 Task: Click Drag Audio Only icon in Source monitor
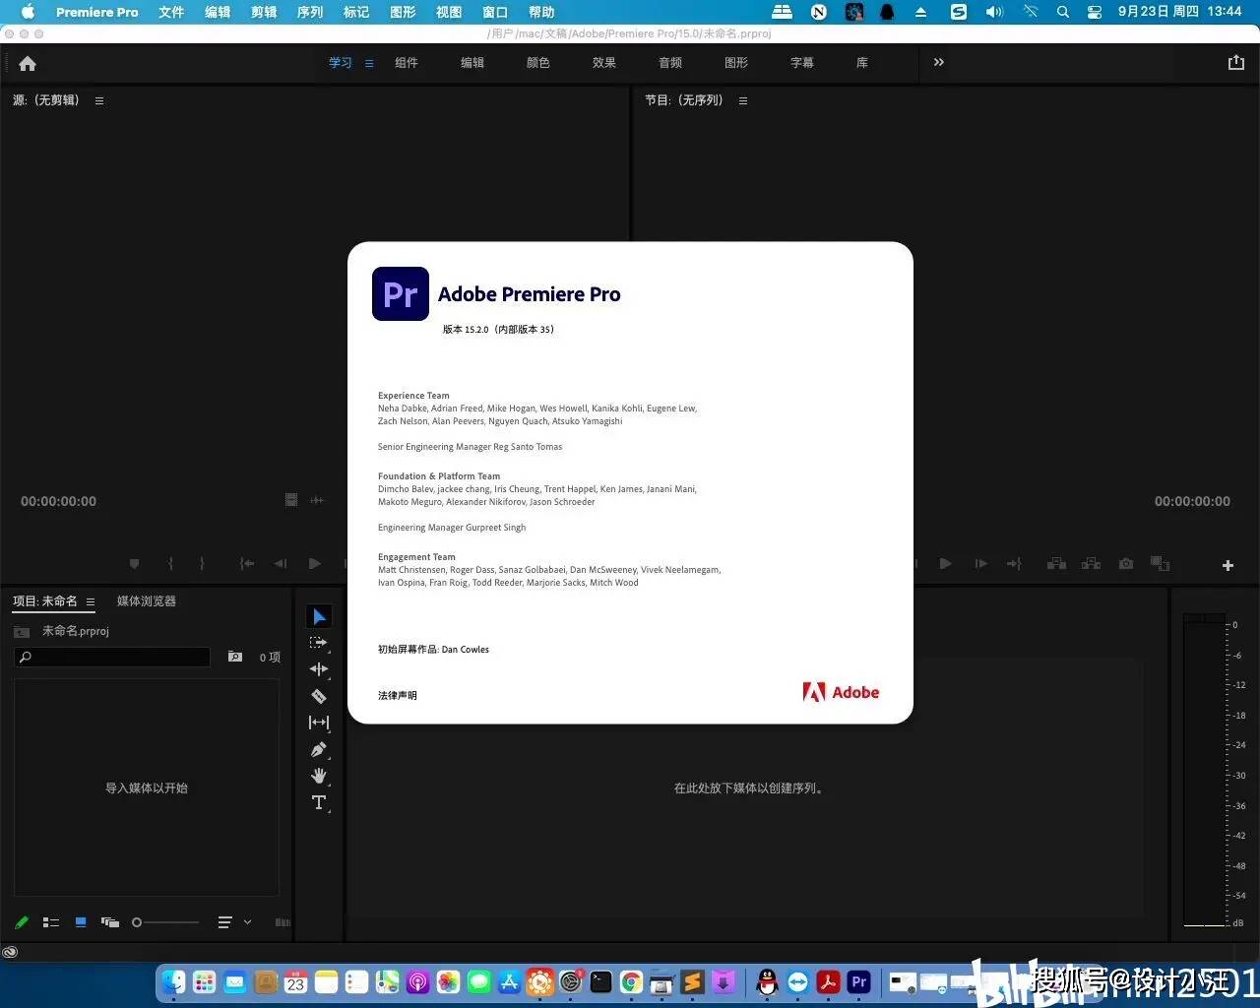pos(317,500)
